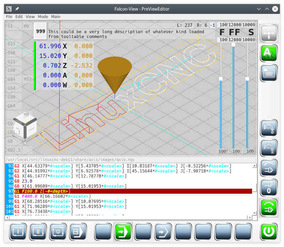Toggle flood coolant shower button
The width and height of the screenshot is (284, 247).
269,148
